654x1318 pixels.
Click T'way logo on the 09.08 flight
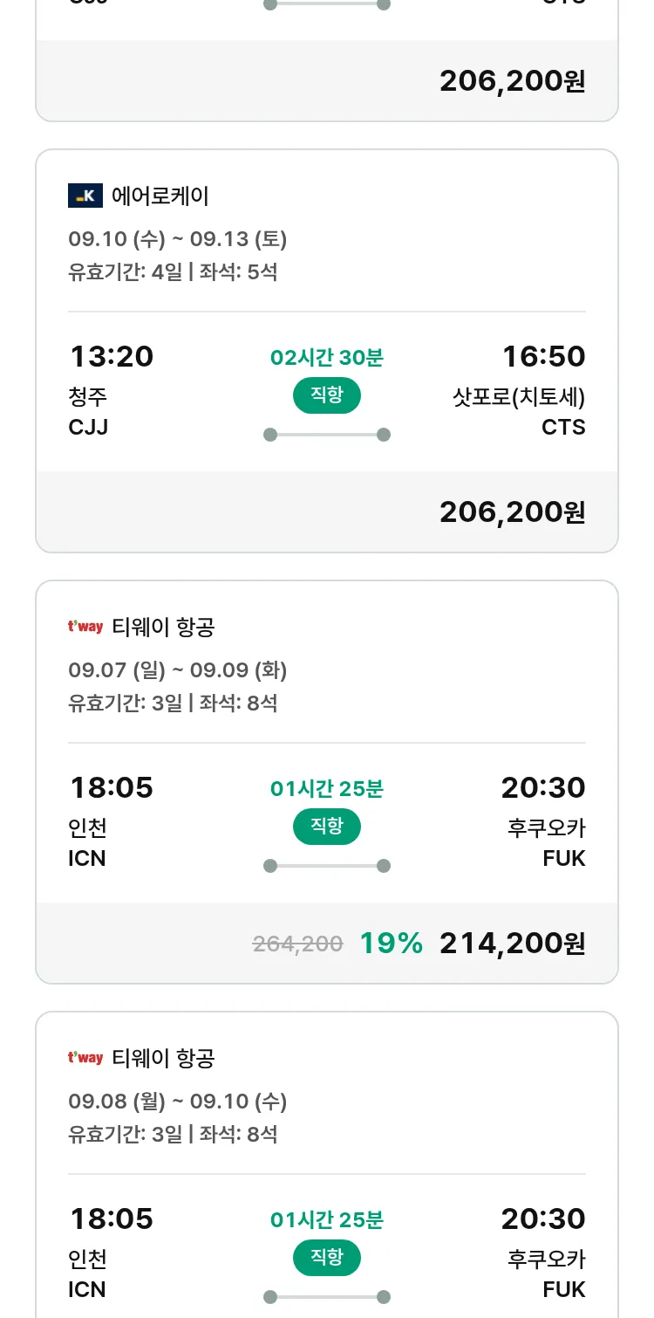[x=85, y=1058]
